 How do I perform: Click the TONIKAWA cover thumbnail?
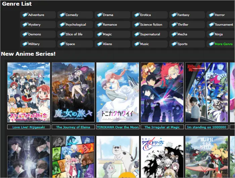coord(117,92)
